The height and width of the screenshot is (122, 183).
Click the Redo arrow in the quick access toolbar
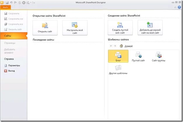point(15,3)
